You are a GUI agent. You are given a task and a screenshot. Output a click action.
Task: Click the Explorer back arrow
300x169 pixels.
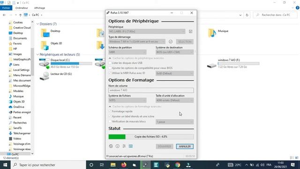(x=4, y=15)
